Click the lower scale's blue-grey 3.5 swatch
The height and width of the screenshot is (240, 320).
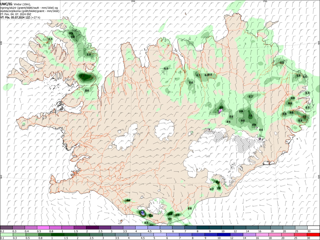pyautogui.click(x=121, y=234)
